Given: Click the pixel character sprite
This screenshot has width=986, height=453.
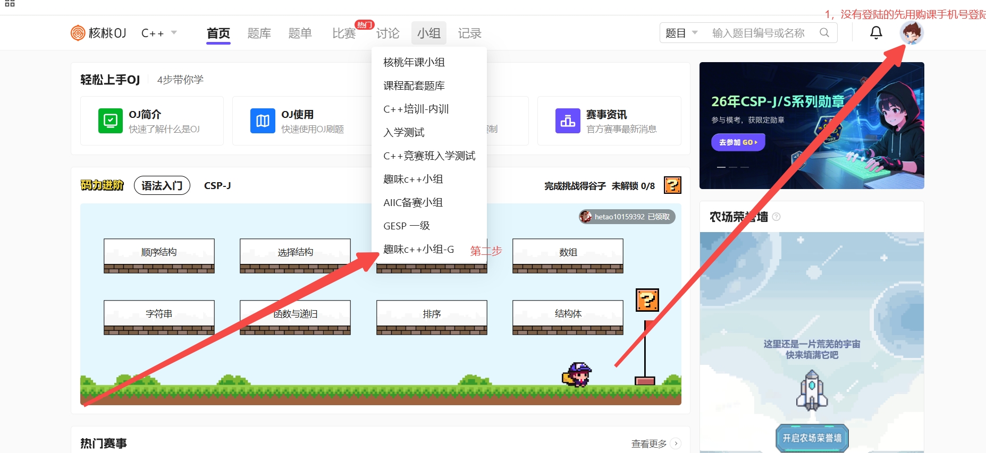Looking at the screenshot, I should click(x=577, y=375).
